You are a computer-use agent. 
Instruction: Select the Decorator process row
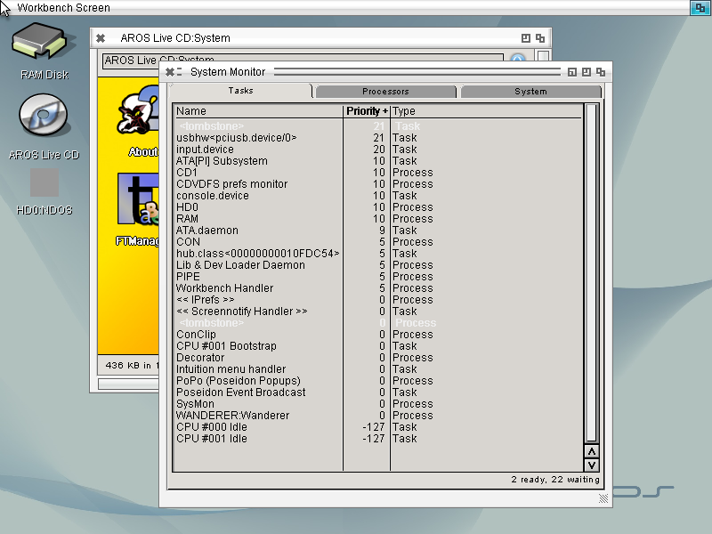(x=378, y=358)
